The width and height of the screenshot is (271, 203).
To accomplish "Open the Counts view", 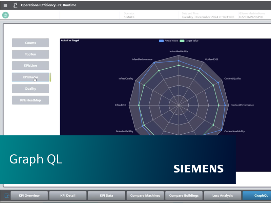I will pyautogui.click(x=30, y=43).
